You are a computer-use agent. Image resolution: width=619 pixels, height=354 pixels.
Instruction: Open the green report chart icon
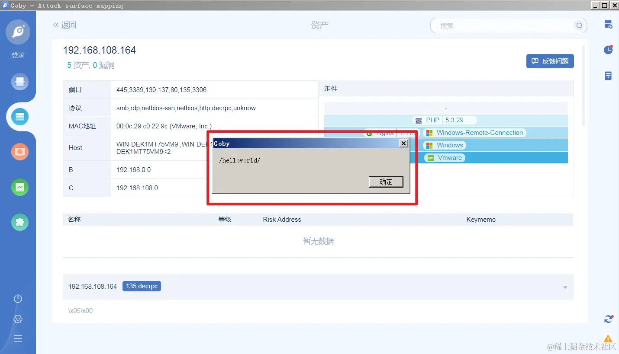pyautogui.click(x=20, y=187)
